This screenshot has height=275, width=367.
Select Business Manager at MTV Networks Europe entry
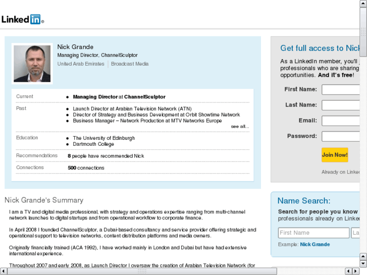pyautogui.click(x=147, y=121)
